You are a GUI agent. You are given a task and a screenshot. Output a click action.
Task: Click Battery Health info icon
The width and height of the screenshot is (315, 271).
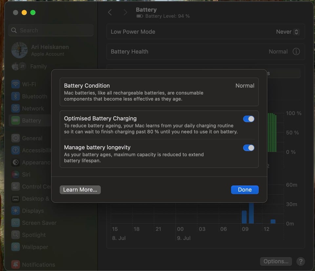(x=296, y=51)
